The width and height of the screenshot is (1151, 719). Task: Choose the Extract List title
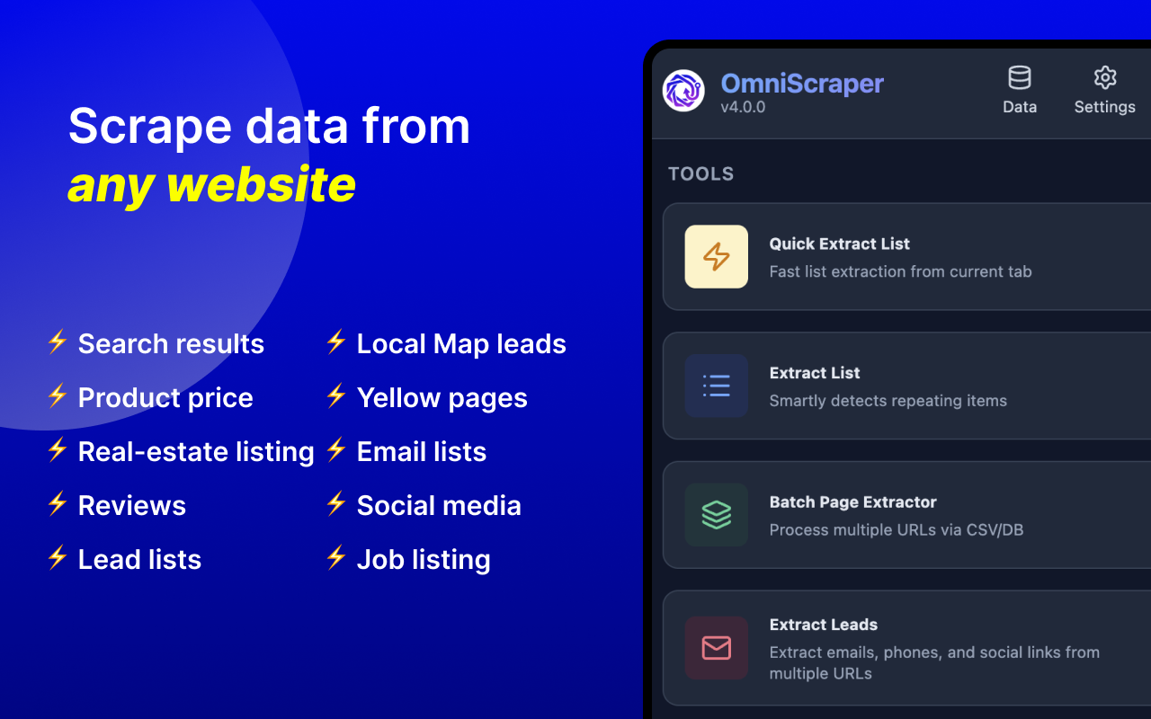pyautogui.click(x=815, y=373)
